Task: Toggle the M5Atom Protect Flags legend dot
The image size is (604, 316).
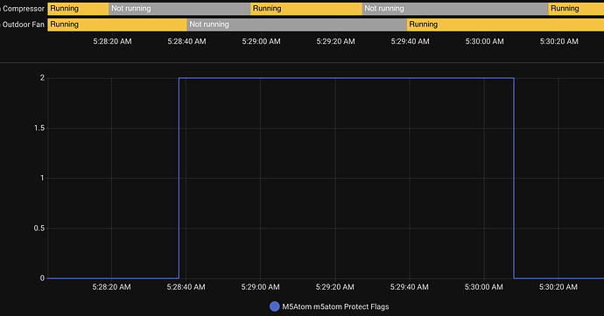Action: tap(274, 306)
